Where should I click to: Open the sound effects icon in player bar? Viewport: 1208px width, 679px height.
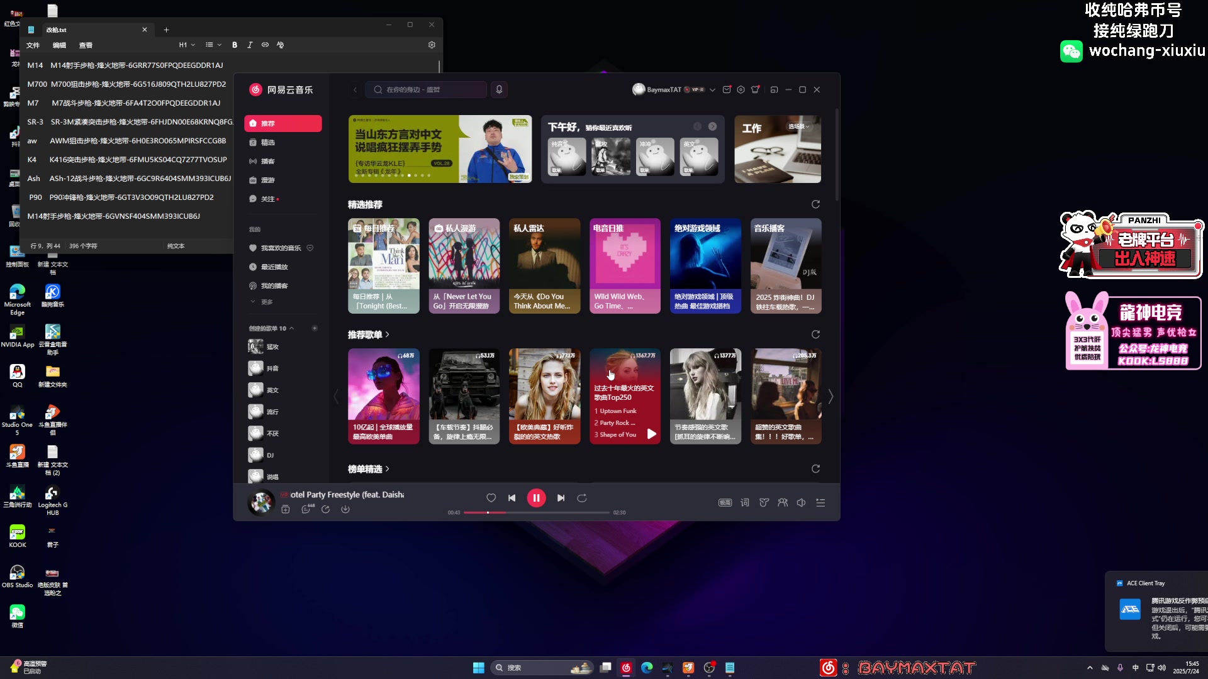pyautogui.click(x=764, y=503)
